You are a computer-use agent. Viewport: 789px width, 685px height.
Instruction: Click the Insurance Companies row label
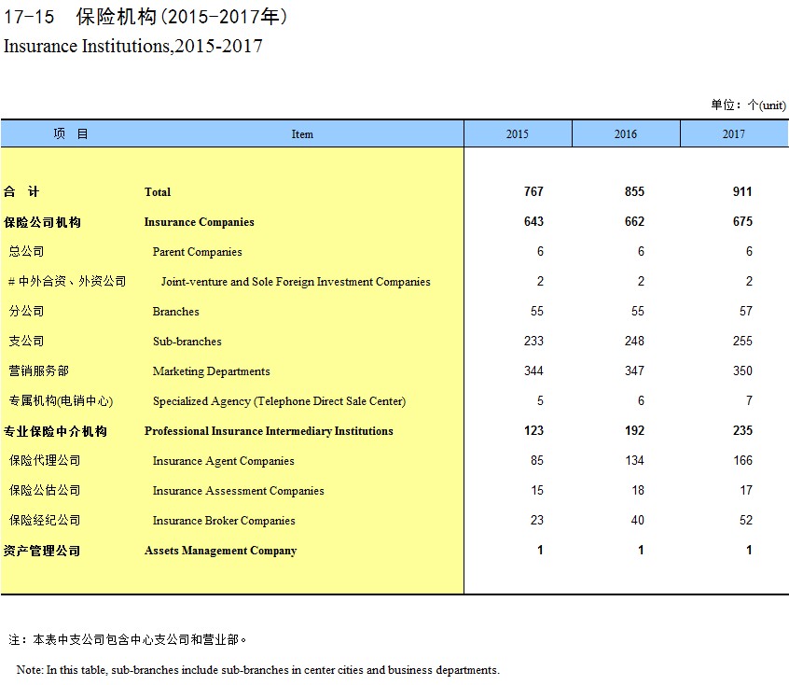[199, 222]
